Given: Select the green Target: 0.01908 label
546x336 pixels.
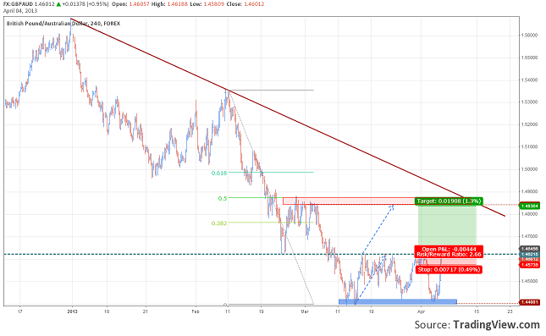Looking at the screenshot, I should [449, 201].
